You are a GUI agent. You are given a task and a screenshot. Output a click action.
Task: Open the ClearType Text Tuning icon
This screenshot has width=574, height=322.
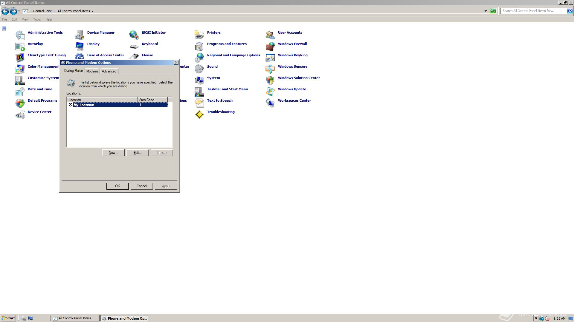pyautogui.click(x=20, y=58)
